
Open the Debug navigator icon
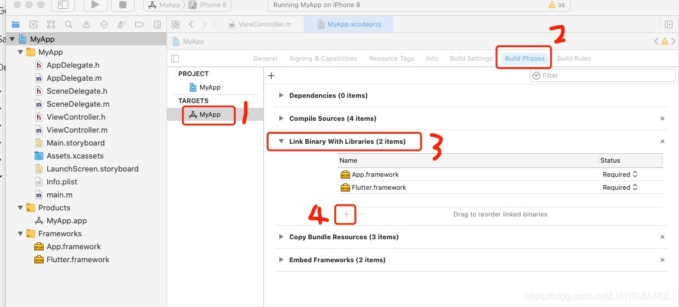tap(122, 25)
